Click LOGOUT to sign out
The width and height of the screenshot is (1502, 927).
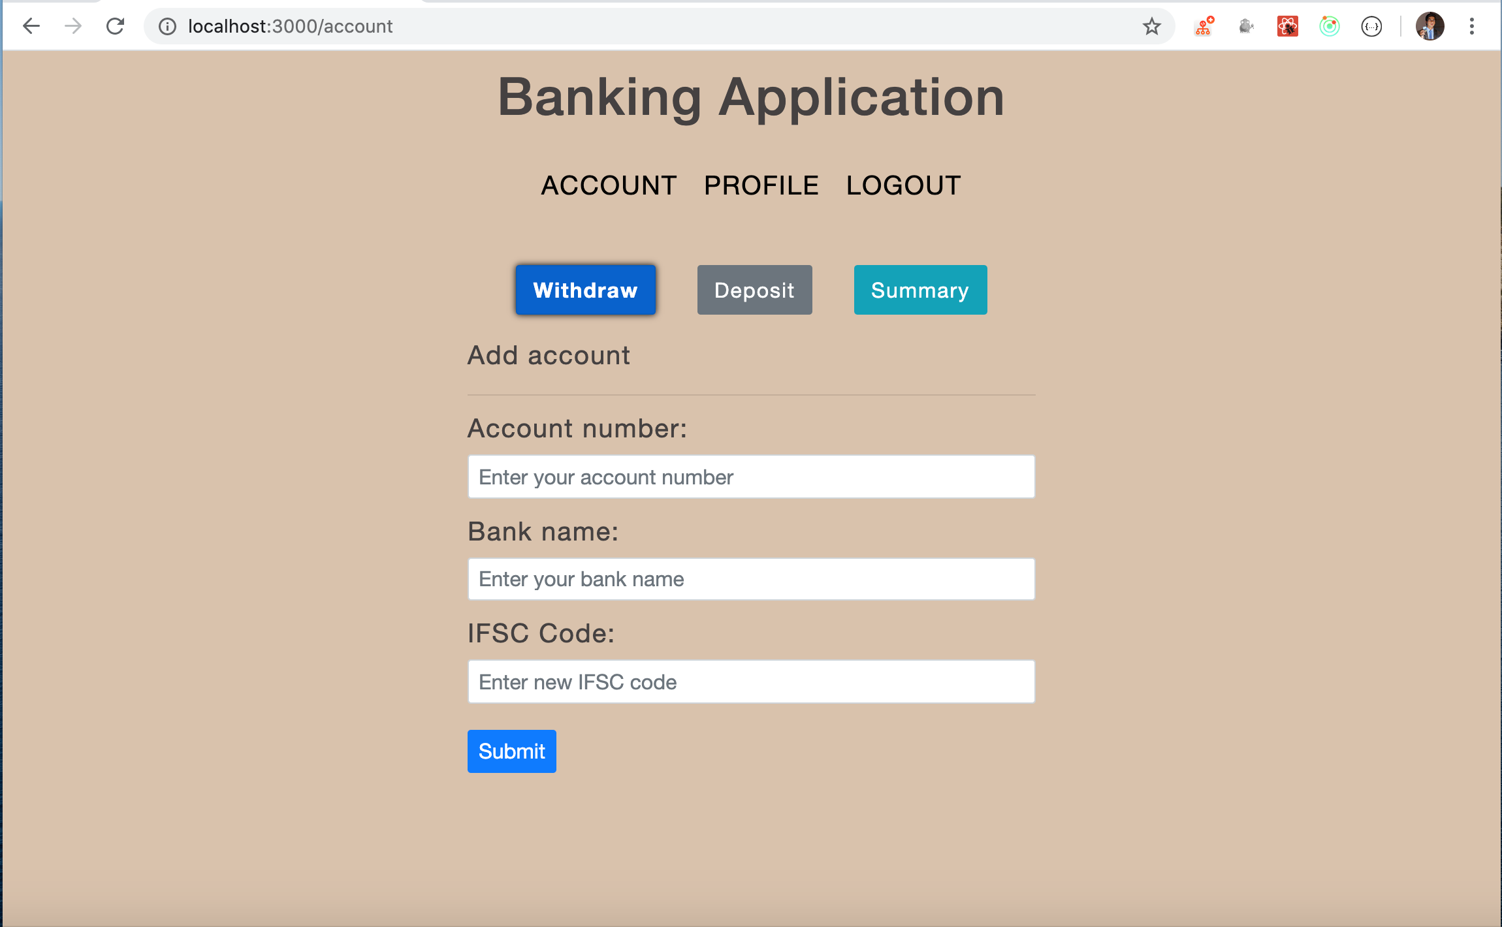pos(903,185)
